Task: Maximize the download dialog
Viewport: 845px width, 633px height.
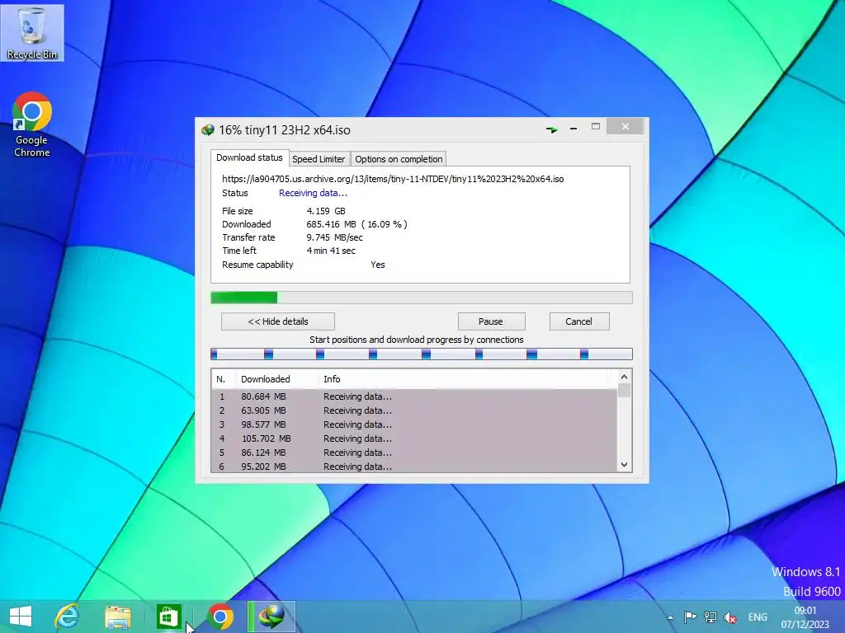Action: coord(596,126)
